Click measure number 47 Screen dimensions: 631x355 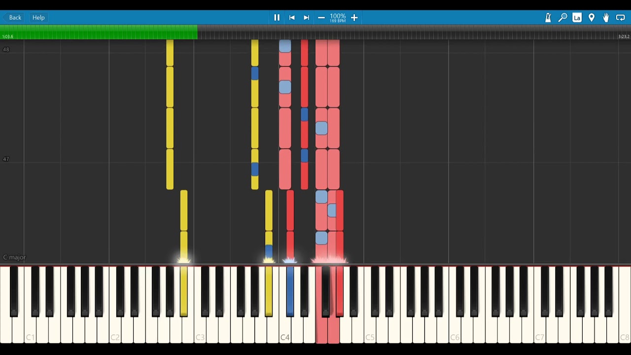point(6,159)
